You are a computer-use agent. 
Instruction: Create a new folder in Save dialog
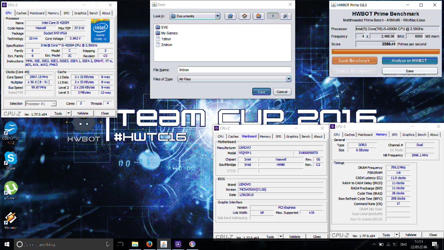pyautogui.click(x=259, y=16)
